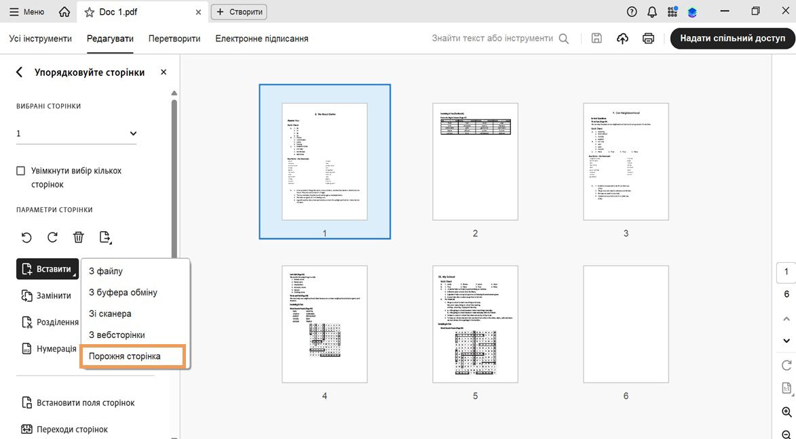Close the Doc 1.pdf tab
The width and height of the screenshot is (796, 439).
(x=199, y=12)
